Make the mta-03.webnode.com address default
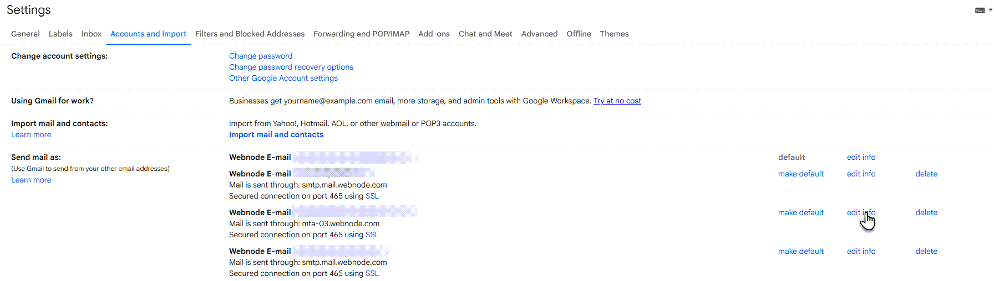This screenshot has height=281, width=994. tap(800, 212)
